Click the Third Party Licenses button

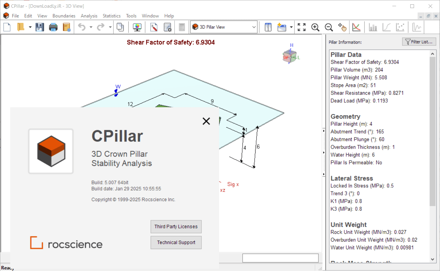point(176,227)
